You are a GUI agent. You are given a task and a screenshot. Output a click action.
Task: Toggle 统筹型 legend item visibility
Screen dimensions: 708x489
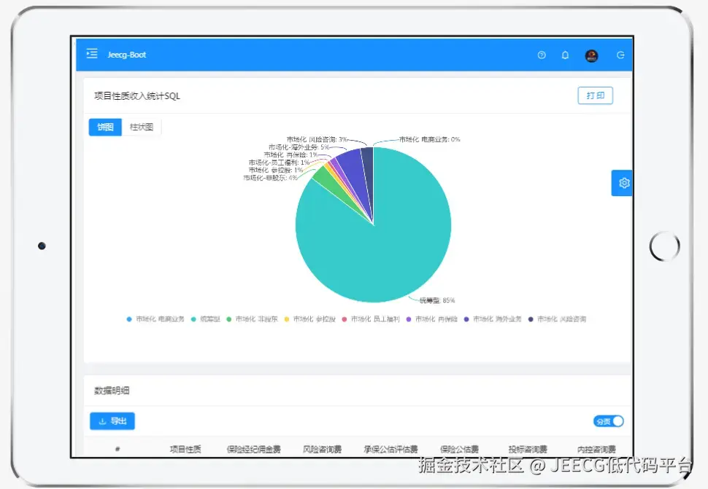click(x=205, y=319)
